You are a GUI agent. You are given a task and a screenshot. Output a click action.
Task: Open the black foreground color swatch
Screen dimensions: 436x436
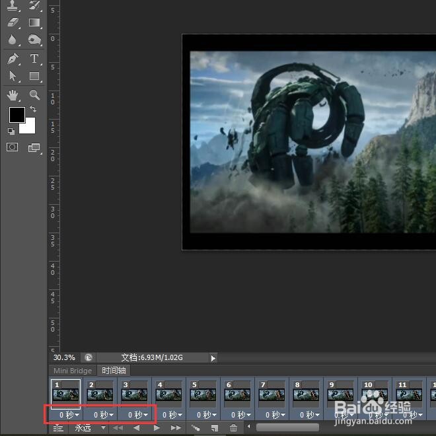coord(17,114)
